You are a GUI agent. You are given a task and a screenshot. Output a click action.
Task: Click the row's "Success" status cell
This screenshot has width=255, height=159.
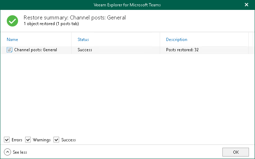pos(85,50)
